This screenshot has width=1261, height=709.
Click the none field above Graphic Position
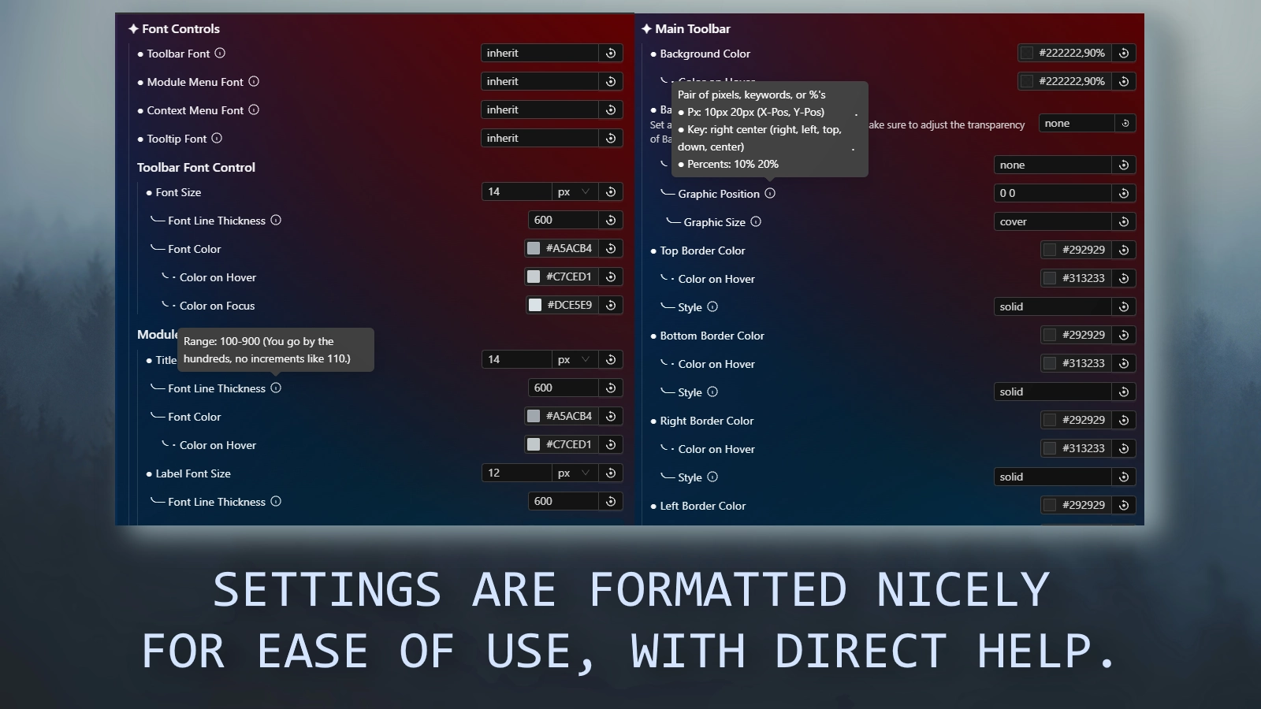pyautogui.click(x=1053, y=165)
